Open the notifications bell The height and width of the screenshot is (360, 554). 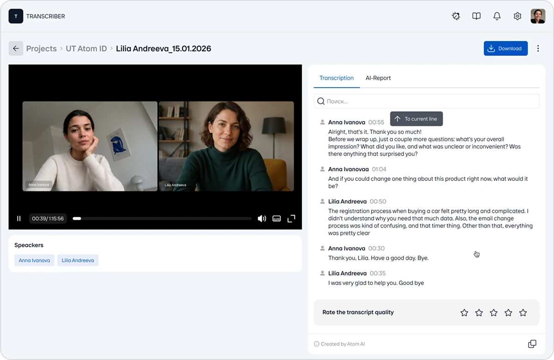coord(497,16)
